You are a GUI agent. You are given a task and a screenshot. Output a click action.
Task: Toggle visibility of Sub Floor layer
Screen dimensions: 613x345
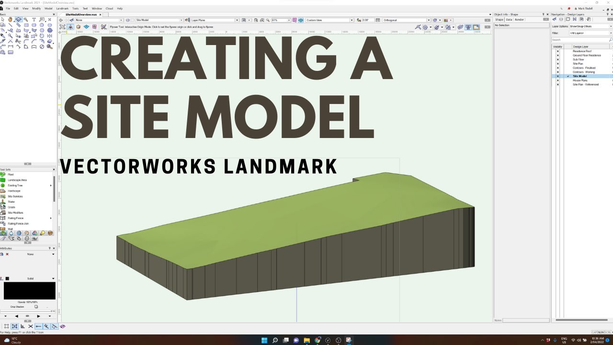[557, 60]
